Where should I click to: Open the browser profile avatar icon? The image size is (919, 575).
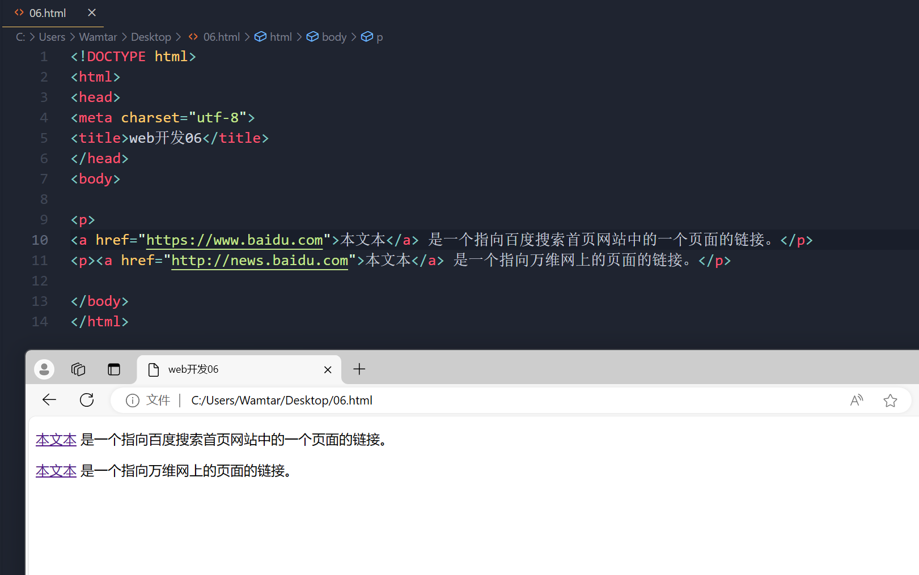pyautogui.click(x=44, y=369)
